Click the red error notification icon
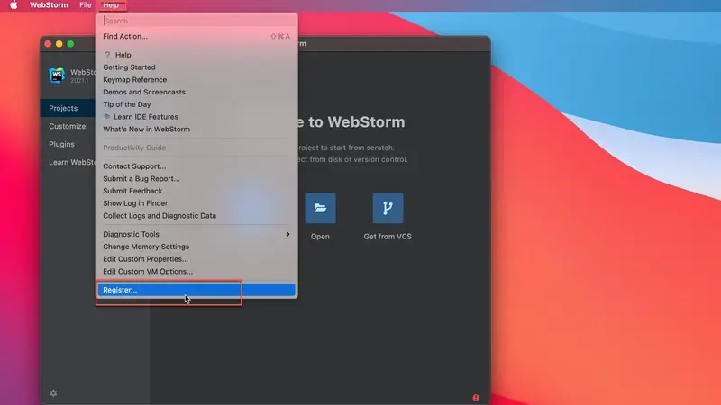 tap(476, 398)
